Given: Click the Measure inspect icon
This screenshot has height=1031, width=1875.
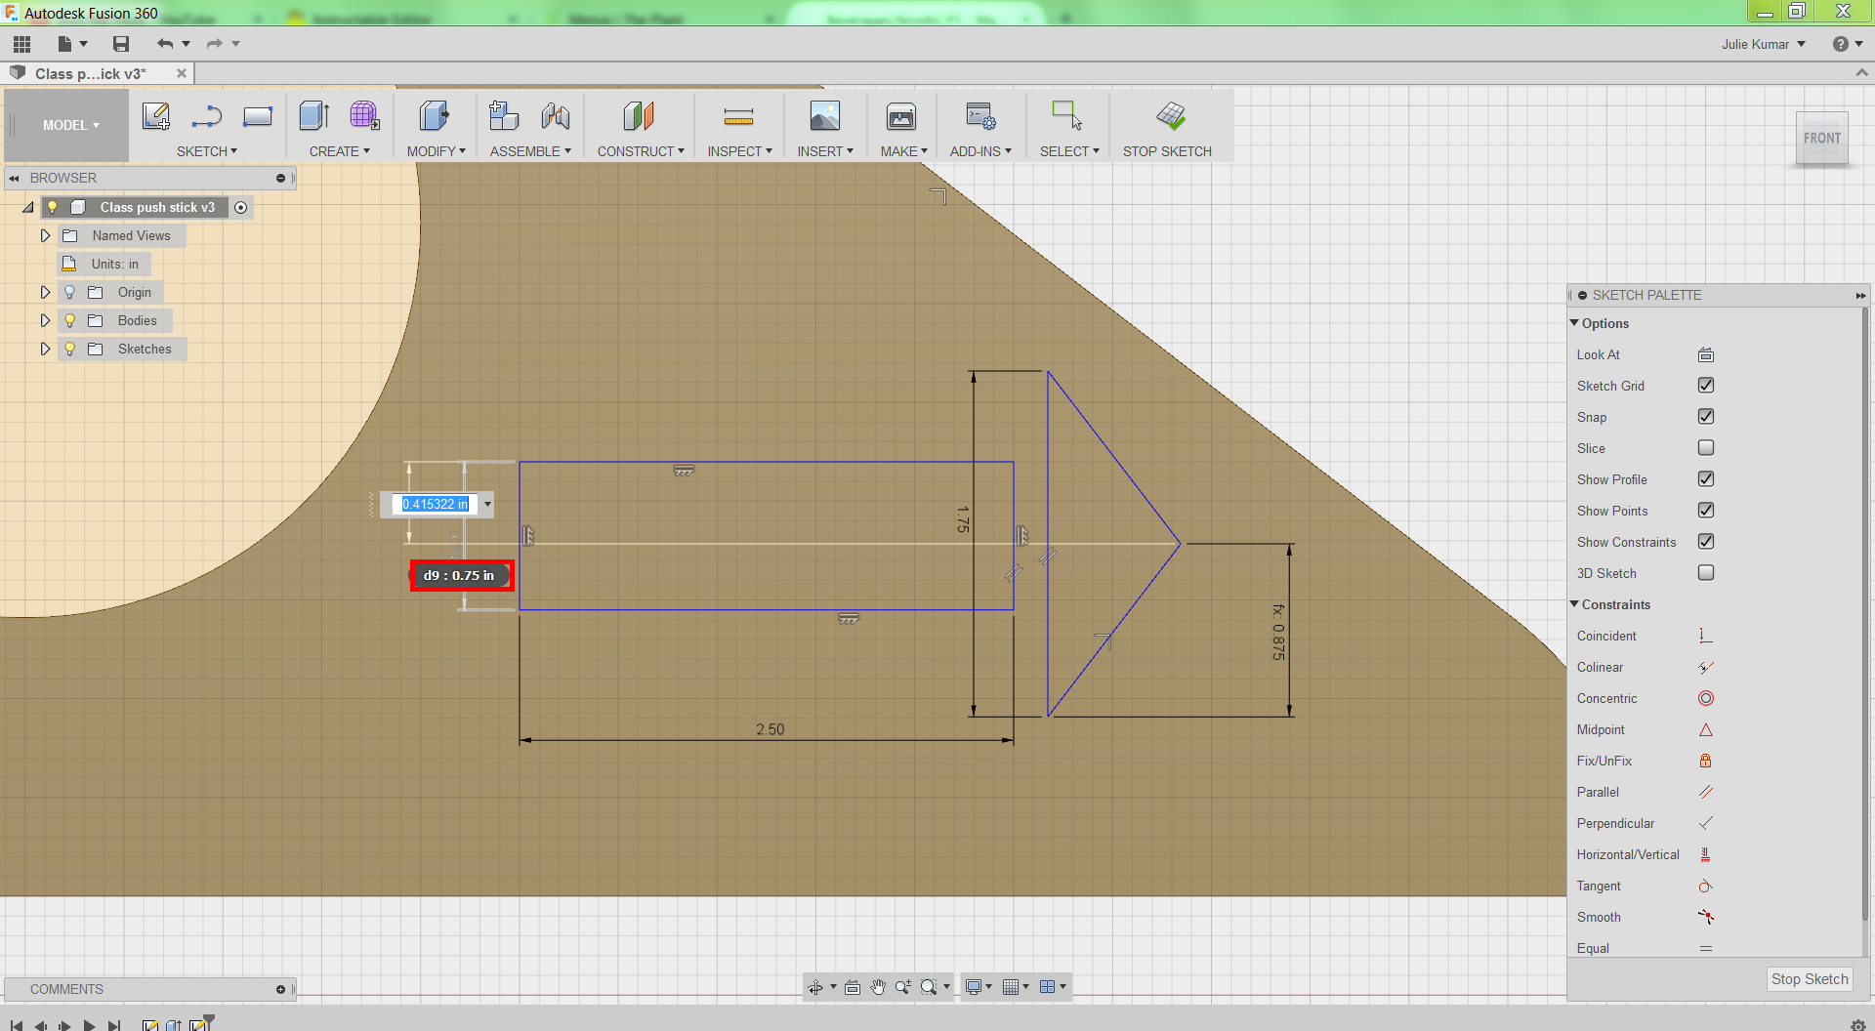Looking at the screenshot, I should coord(738,117).
